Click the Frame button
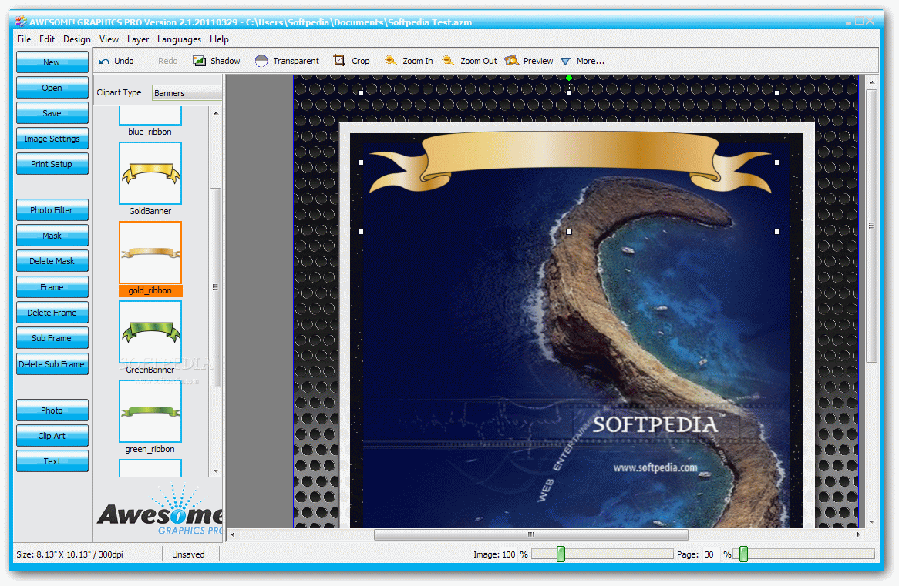 52,287
